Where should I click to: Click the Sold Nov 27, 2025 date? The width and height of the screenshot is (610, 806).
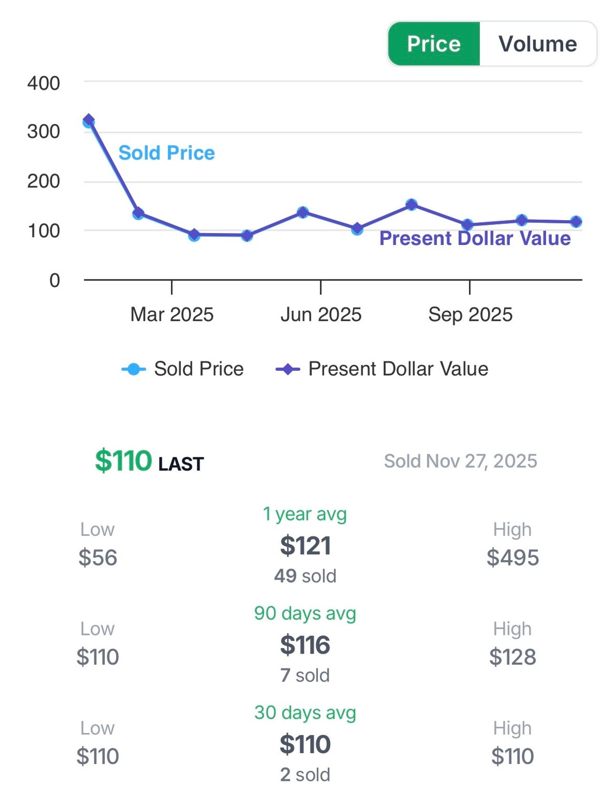[460, 461]
